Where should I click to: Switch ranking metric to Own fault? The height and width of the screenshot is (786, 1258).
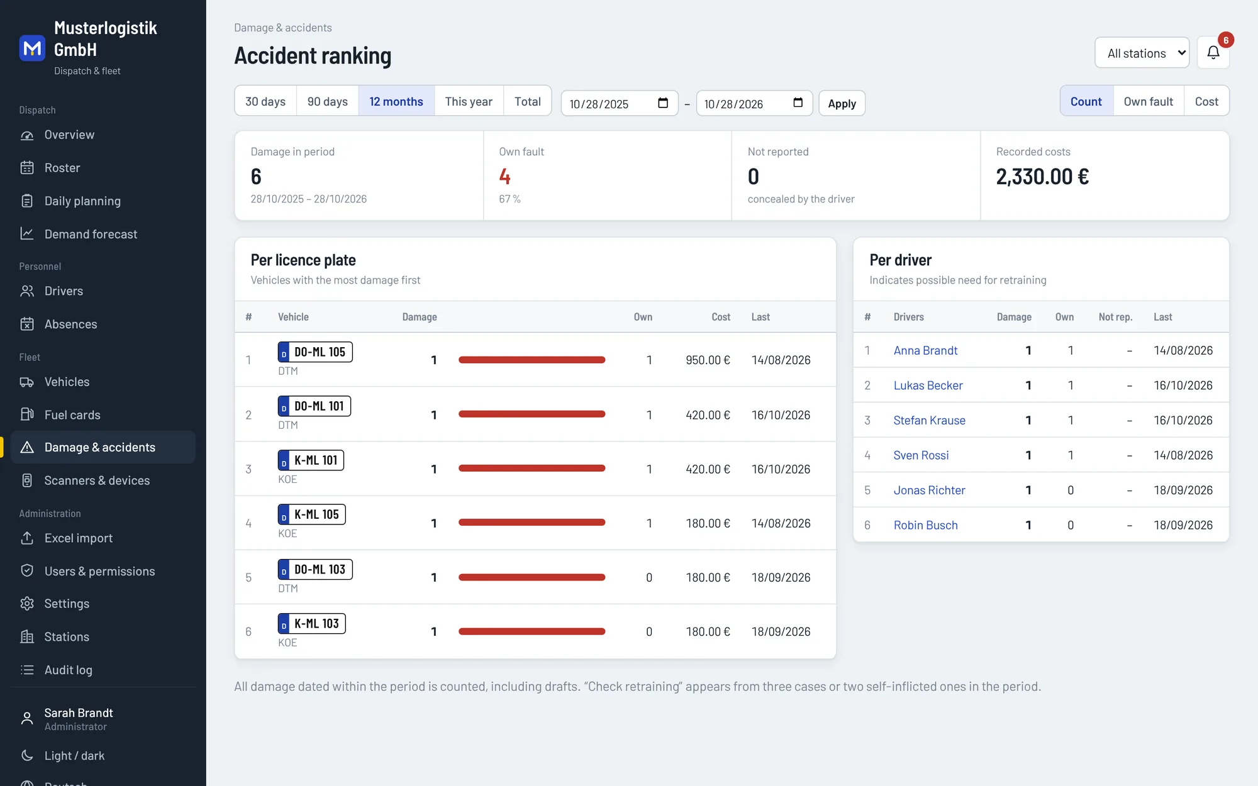(x=1149, y=101)
